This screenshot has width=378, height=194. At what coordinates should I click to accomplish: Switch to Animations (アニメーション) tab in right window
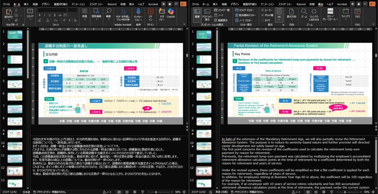[267, 4]
